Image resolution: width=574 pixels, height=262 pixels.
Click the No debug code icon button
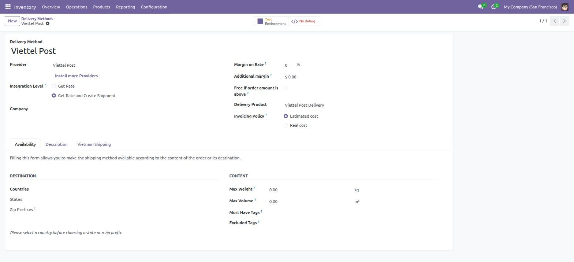click(x=304, y=21)
